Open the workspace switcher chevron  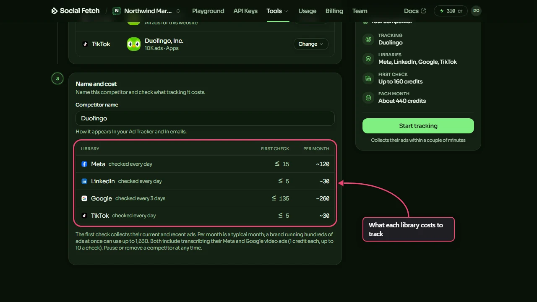click(178, 11)
